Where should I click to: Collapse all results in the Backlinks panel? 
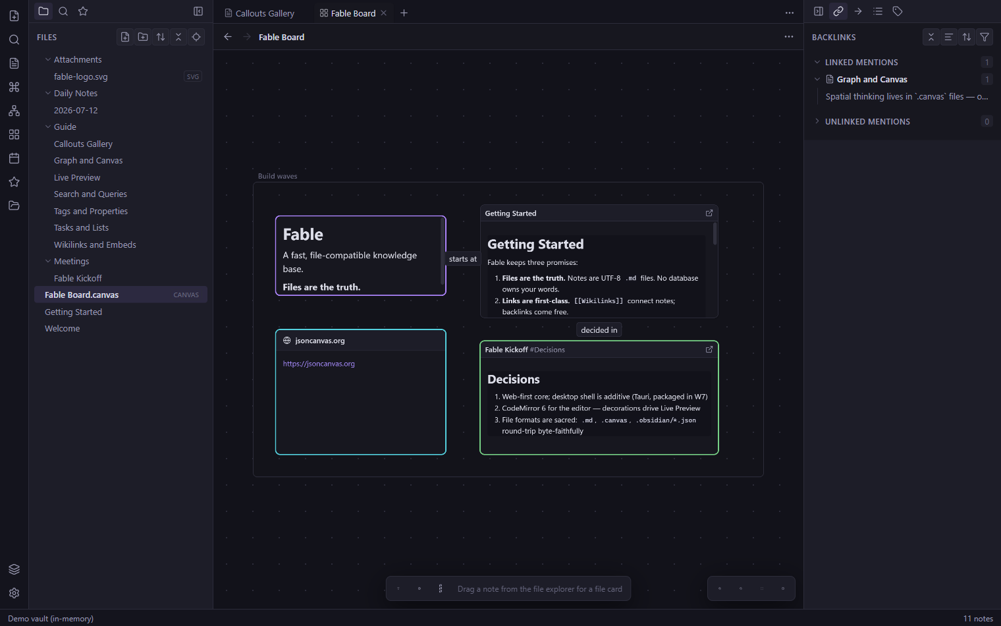931,37
